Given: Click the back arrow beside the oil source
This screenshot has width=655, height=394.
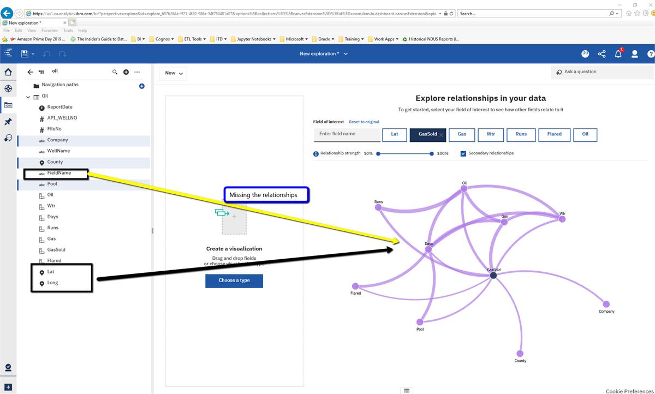Looking at the screenshot, I should tap(30, 72).
